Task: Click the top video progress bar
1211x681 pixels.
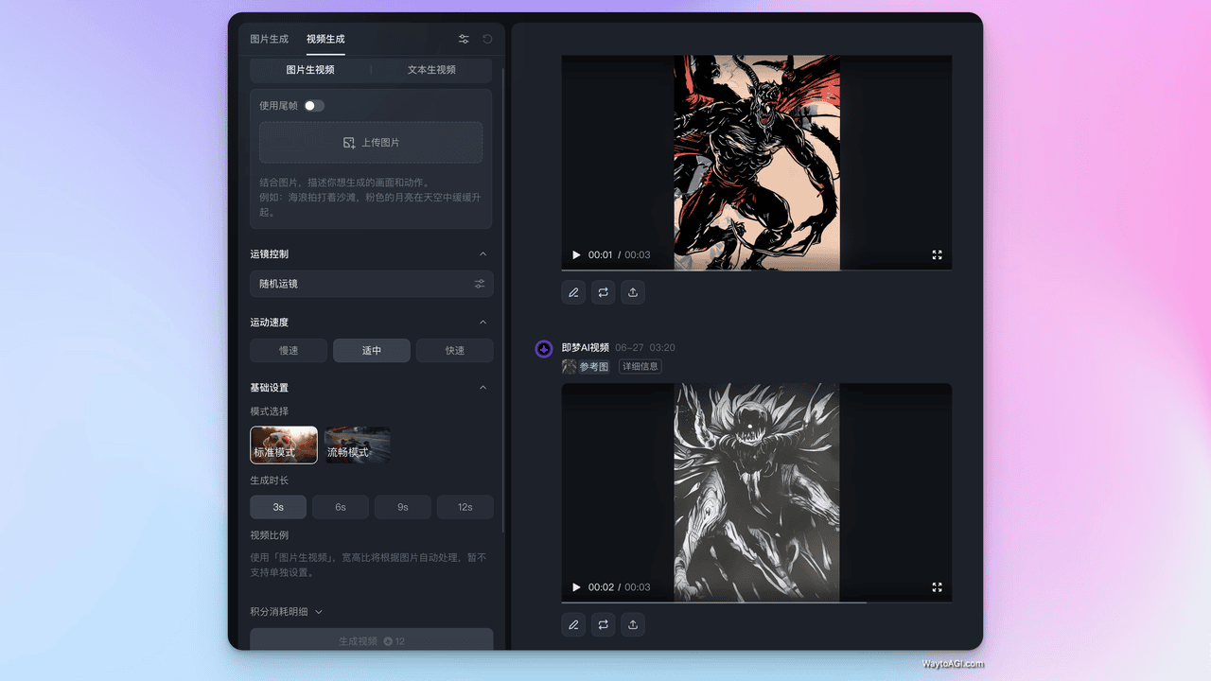Action: (x=757, y=271)
